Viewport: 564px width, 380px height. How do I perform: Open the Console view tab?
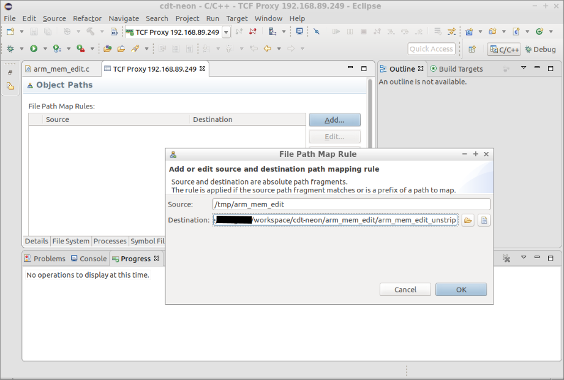(89, 259)
